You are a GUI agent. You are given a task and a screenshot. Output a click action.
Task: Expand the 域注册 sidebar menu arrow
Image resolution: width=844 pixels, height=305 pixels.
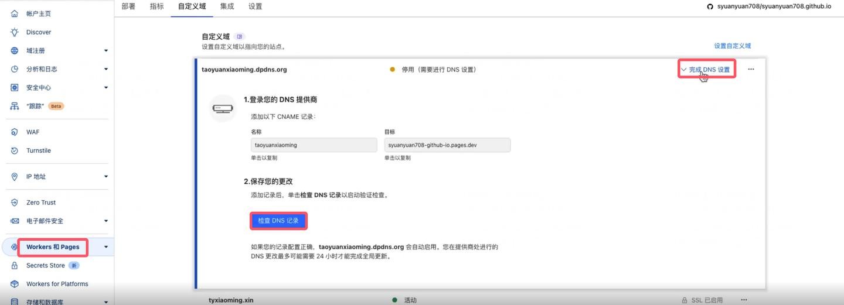click(x=106, y=51)
